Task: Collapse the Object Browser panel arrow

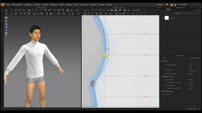Action: click(x=160, y=8)
